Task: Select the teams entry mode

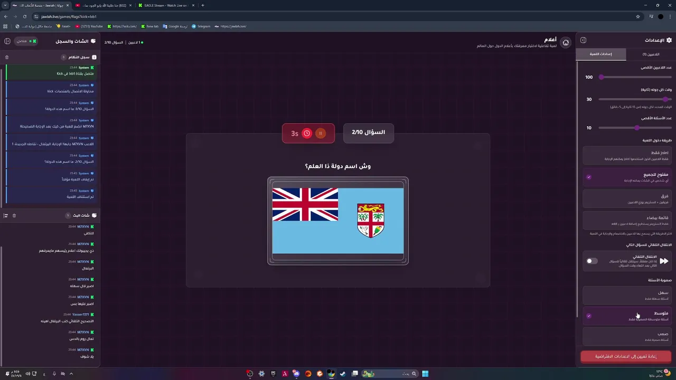Action: point(627,199)
